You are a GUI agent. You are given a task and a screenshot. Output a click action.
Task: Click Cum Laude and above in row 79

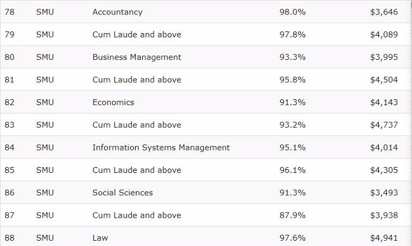click(x=136, y=35)
